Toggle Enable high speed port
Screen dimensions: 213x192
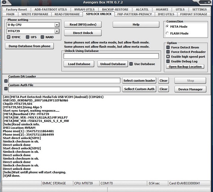click(168, 57)
